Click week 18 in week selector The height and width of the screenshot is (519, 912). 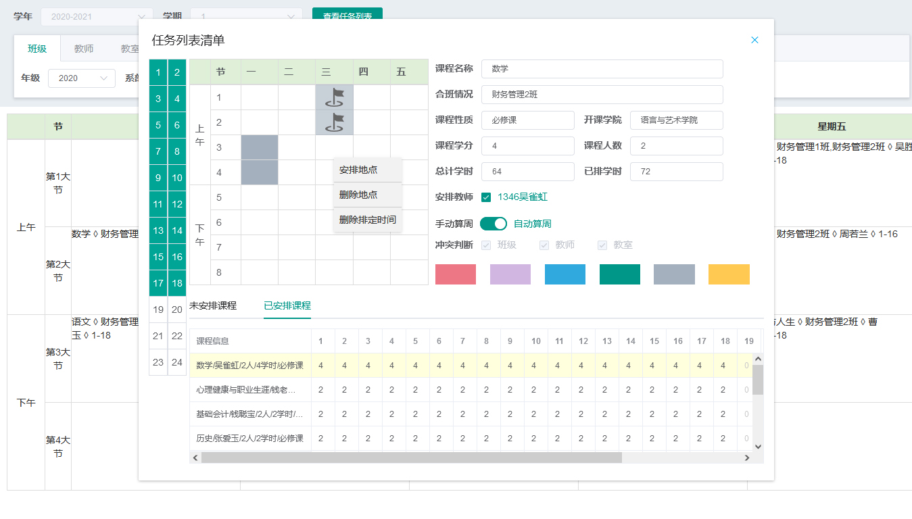click(177, 283)
